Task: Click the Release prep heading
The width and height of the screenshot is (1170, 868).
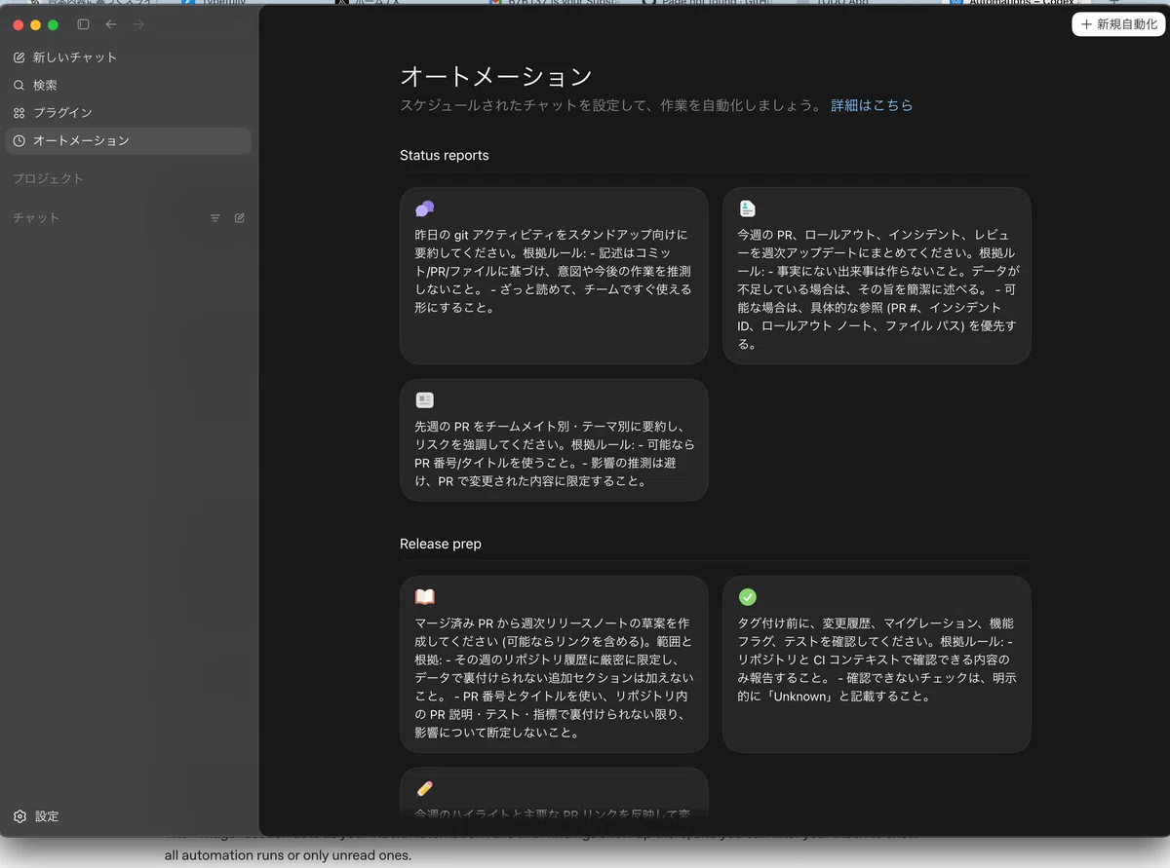Action: coord(441,544)
